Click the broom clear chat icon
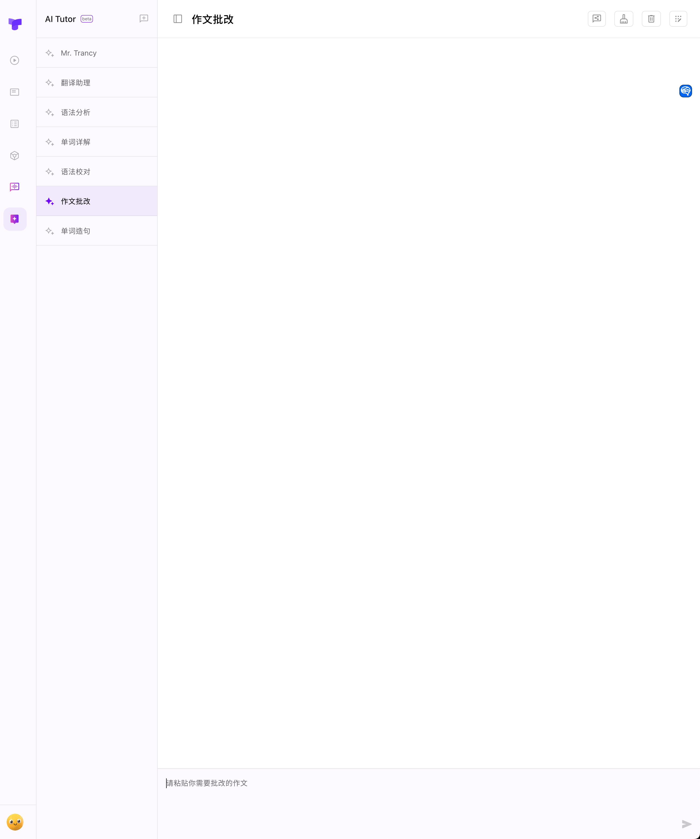The image size is (700, 839). (x=623, y=19)
